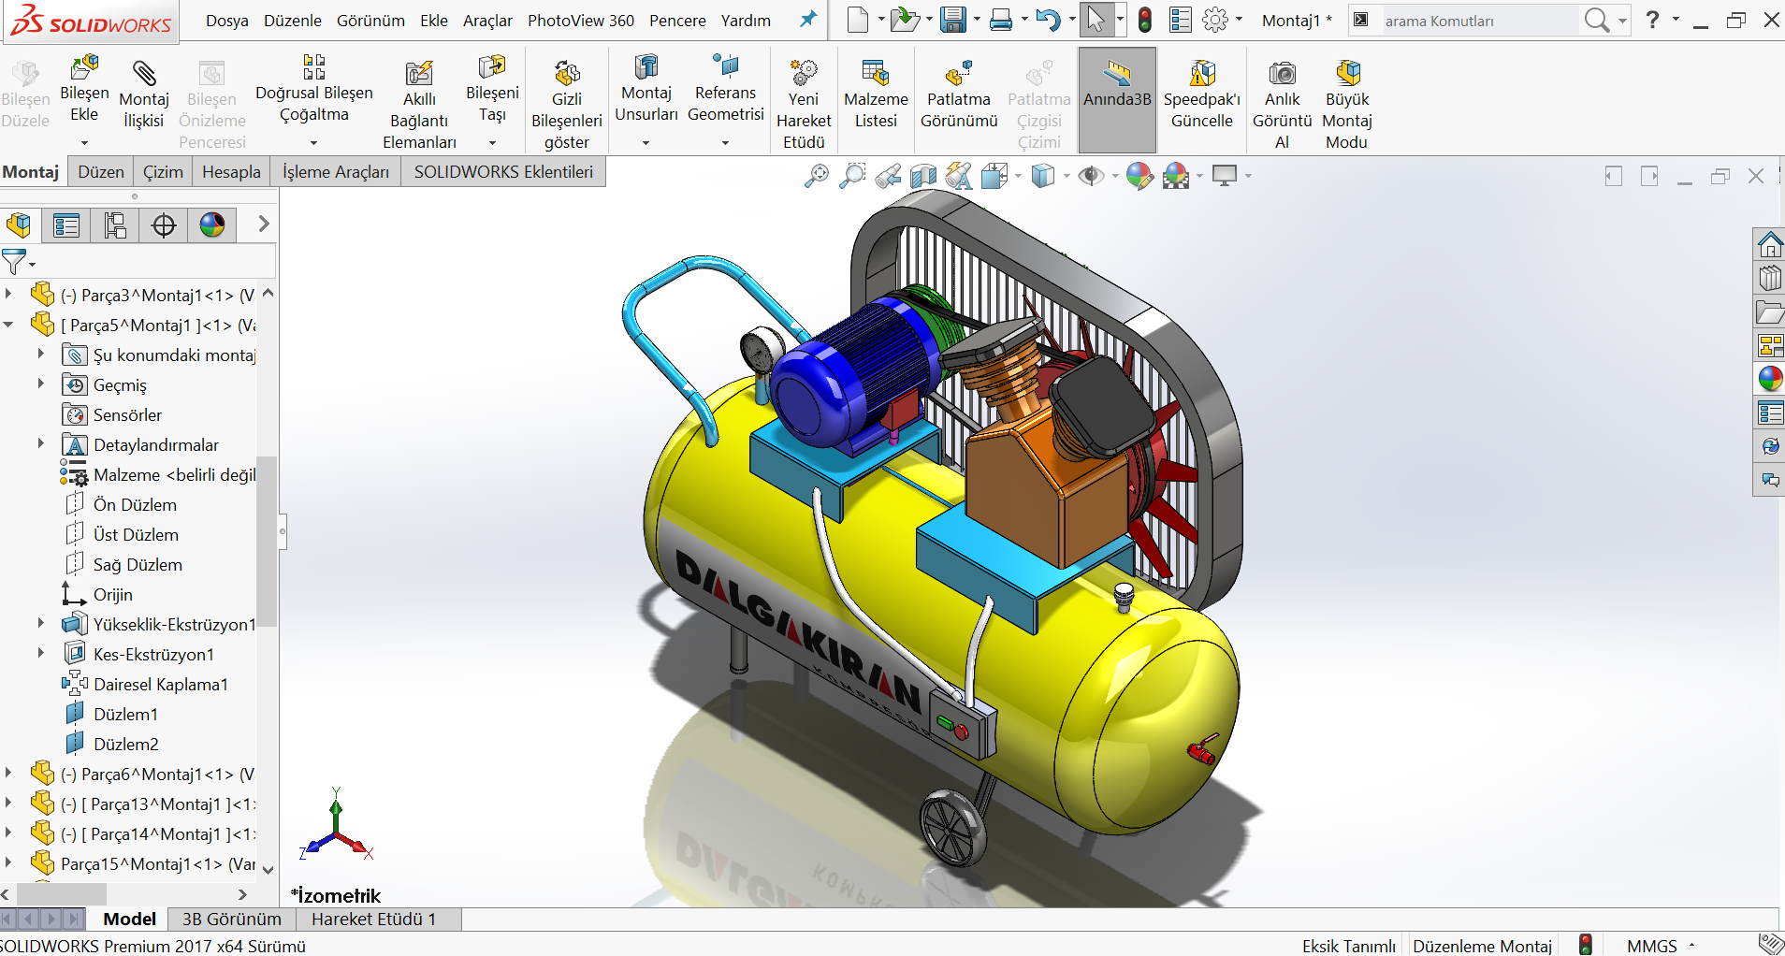Click Akıllı Bağlantı Elemanları smart fasteners
The width and height of the screenshot is (1785, 956).
pos(419,105)
